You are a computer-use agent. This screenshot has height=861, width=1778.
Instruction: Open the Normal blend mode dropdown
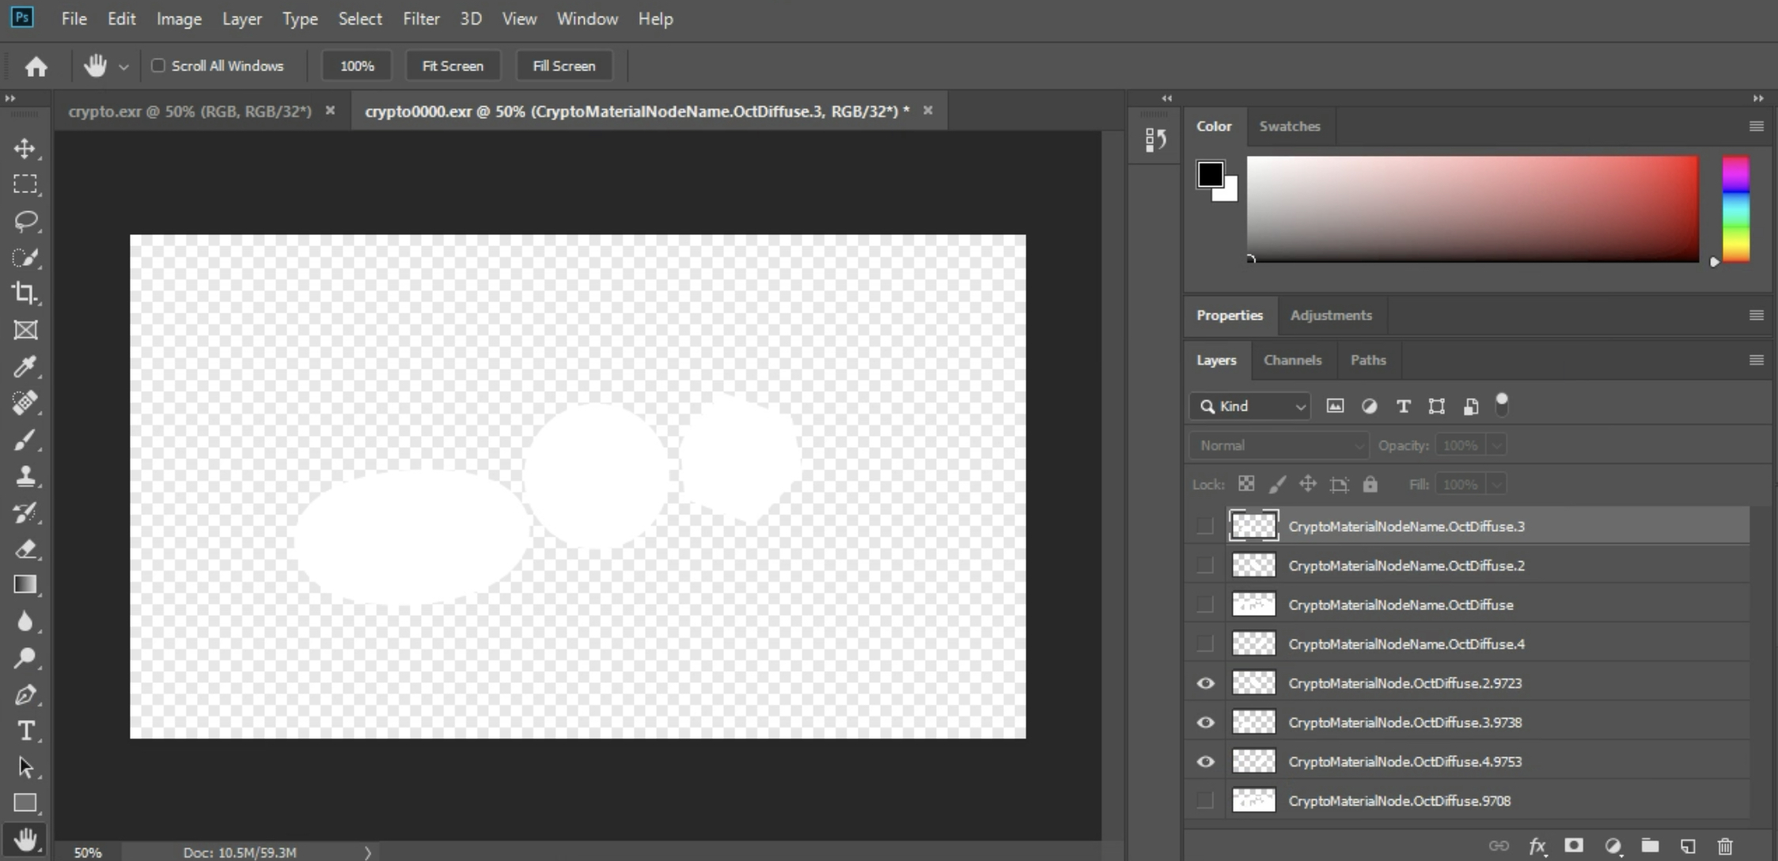click(1278, 446)
